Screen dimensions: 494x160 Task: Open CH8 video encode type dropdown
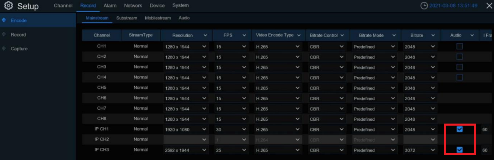(x=278, y=119)
